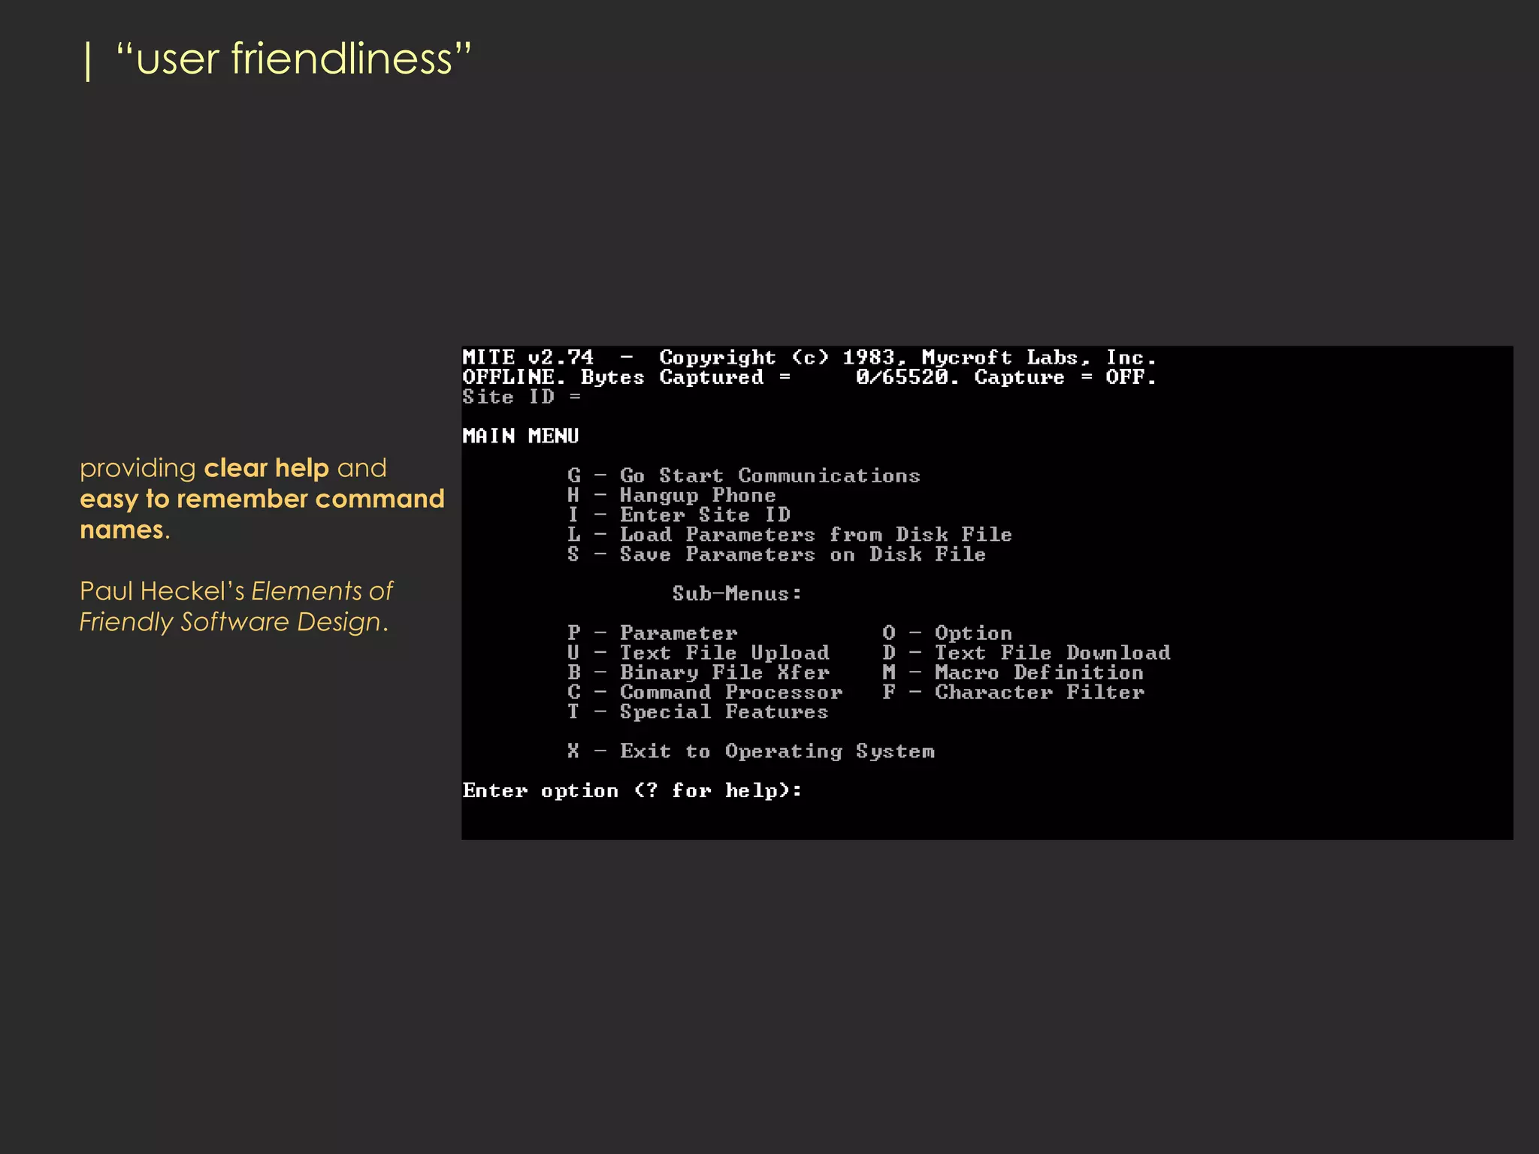Click the bold words "clear help"
Viewport: 1539px width, 1154px height.
pyautogui.click(x=267, y=468)
